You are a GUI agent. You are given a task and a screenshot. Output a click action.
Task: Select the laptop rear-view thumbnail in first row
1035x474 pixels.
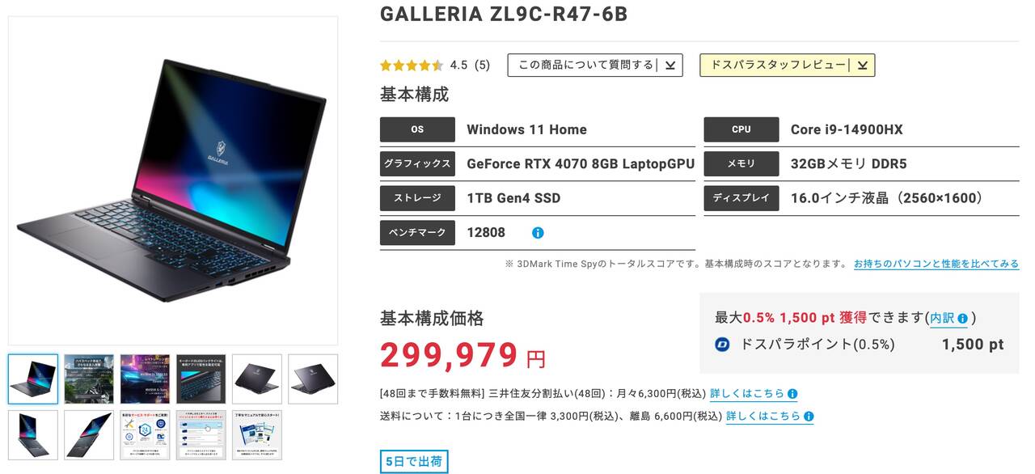coord(257,379)
